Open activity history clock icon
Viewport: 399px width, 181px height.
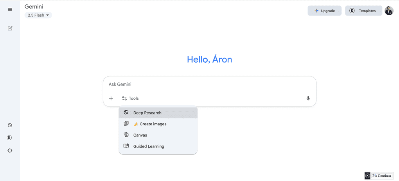tap(10, 125)
